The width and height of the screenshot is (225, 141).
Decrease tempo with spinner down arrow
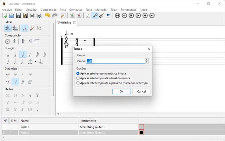(x=147, y=62)
